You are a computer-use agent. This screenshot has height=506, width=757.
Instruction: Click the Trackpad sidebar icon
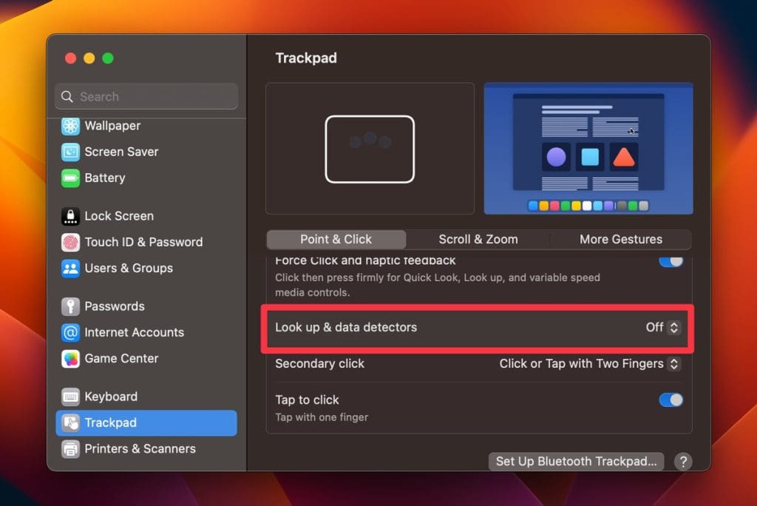click(x=70, y=423)
